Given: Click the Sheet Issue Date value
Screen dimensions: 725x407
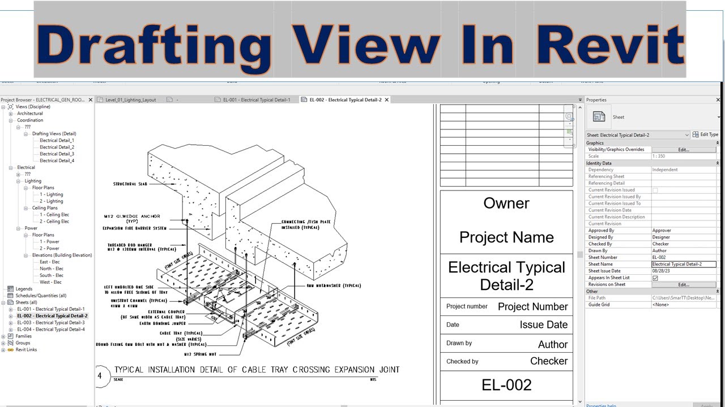Looking at the screenshot, I should (684, 271).
